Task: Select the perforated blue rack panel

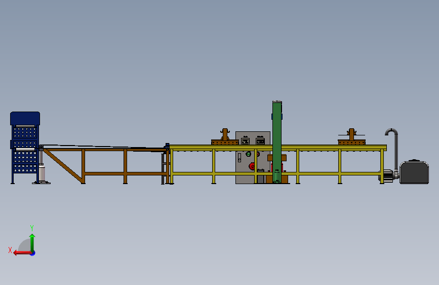Action: (25, 150)
